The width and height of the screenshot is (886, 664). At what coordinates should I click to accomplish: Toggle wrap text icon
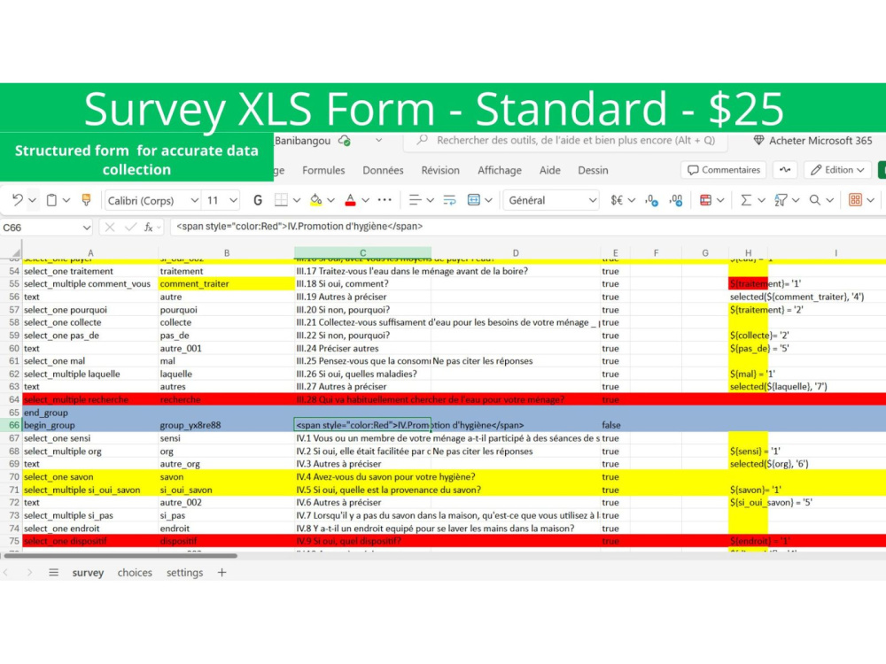point(450,200)
